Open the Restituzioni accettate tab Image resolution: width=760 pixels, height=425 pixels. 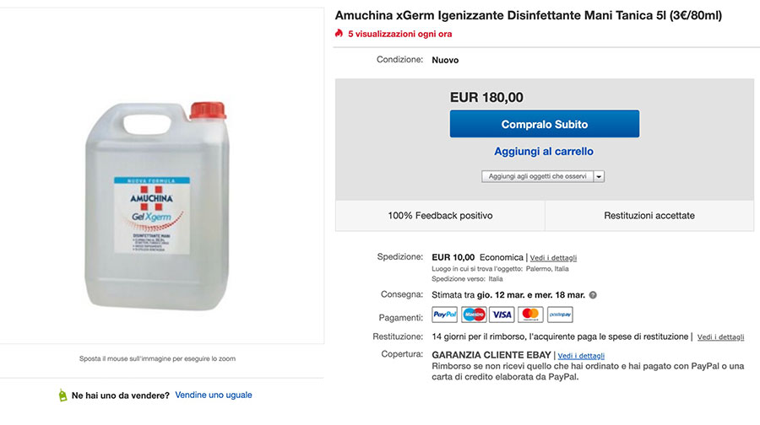pyautogui.click(x=649, y=216)
